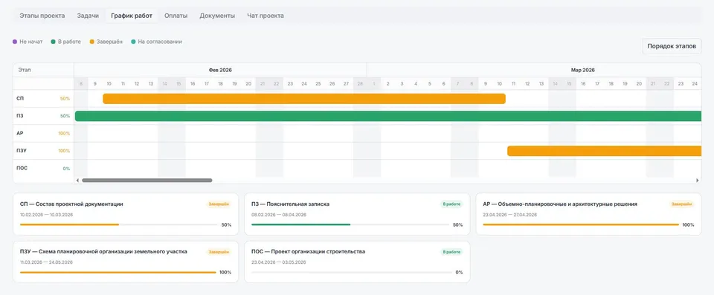Click the Этап column header
This screenshot has height=295, width=714.
(25, 70)
